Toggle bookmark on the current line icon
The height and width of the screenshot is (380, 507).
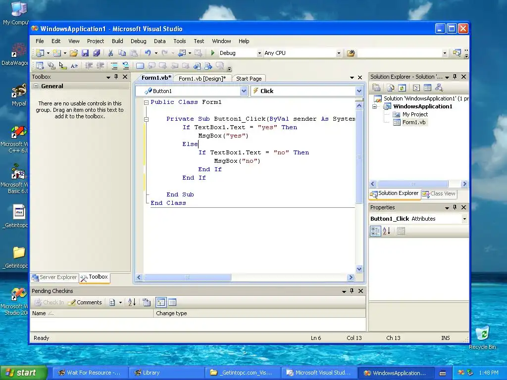click(140, 66)
